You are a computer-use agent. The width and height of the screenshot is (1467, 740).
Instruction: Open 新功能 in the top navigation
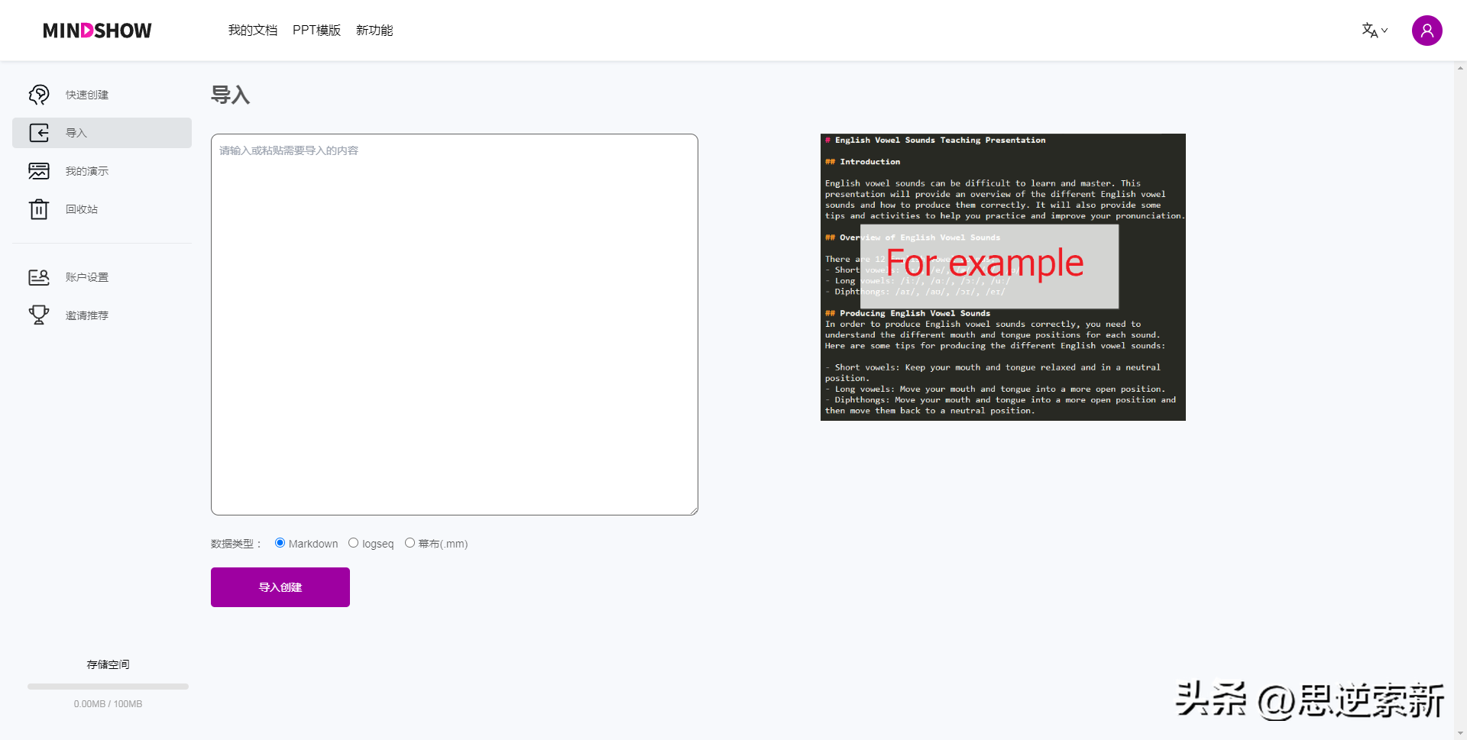pyautogui.click(x=374, y=31)
